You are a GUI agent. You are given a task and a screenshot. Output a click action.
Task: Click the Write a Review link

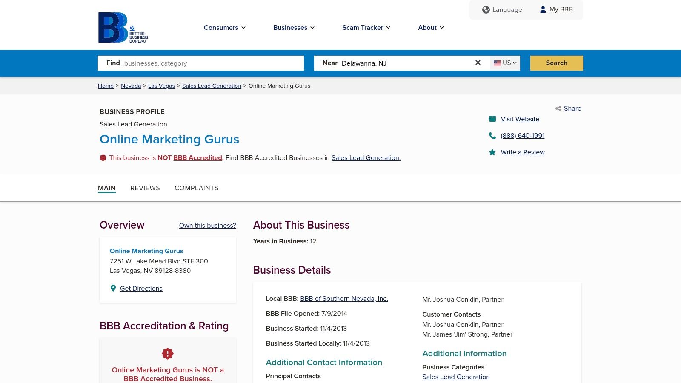523,152
